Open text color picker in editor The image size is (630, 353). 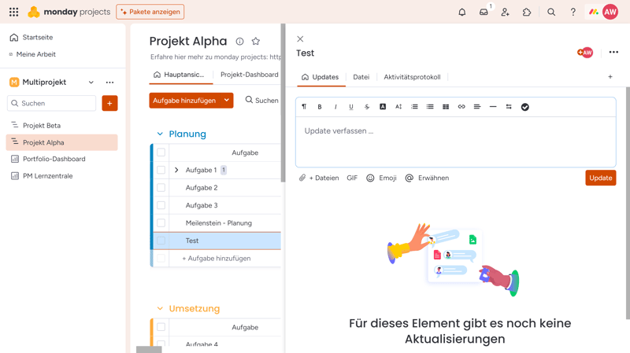click(383, 107)
